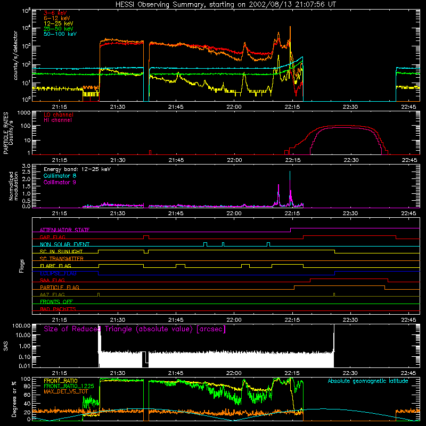Viewport: 426px width, 426px height.
Task: Click the counts/s/detector axis label
Action: tap(15, 55)
